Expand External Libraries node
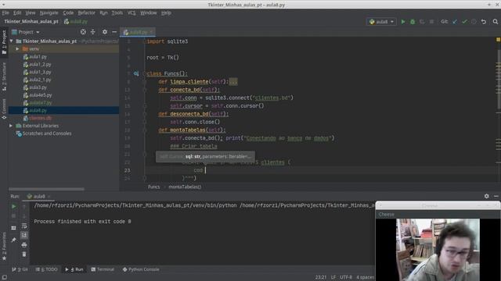This screenshot has height=281, width=501. pyautogui.click(x=11, y=126)
